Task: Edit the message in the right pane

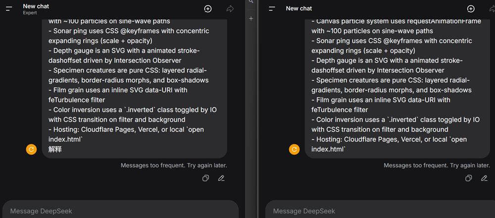Action: [x=484, y=178]
